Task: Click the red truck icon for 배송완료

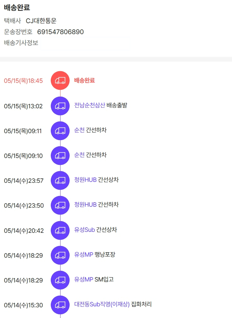Action: pyautogui.click(x=60, y=81)
